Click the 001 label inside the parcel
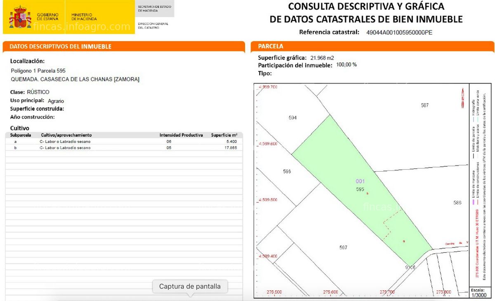495x301 pixels. (360, 181)
